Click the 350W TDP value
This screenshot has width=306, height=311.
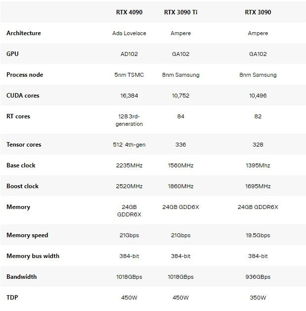coord(258,298)
